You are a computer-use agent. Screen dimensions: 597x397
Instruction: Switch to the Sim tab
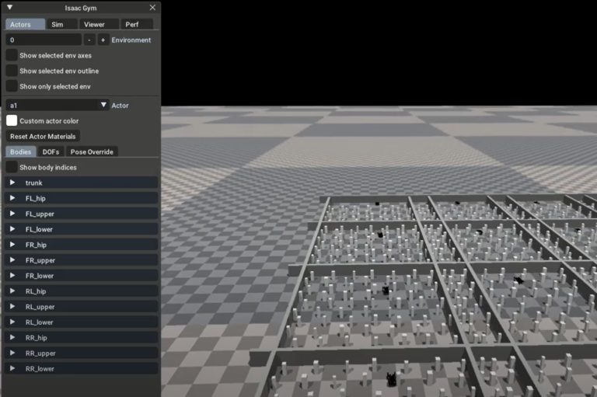pos(58,24)
